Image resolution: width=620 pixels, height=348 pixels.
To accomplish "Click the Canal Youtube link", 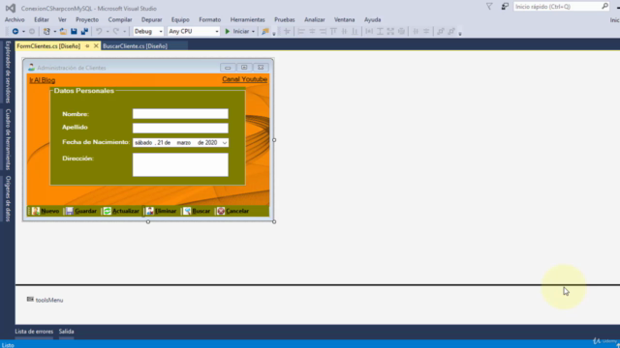I will tap(245, 79).
